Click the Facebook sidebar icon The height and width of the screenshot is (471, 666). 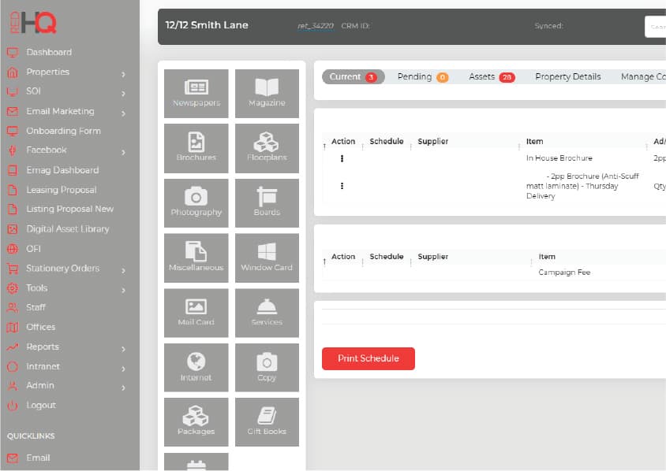13,150
